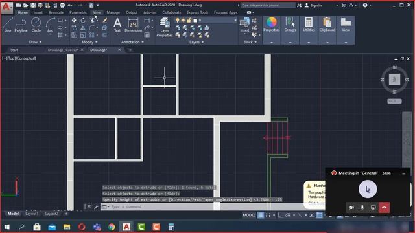The image size is (415, 233).
Task: Select the Multiline Text tool
Action: [117, 25]
